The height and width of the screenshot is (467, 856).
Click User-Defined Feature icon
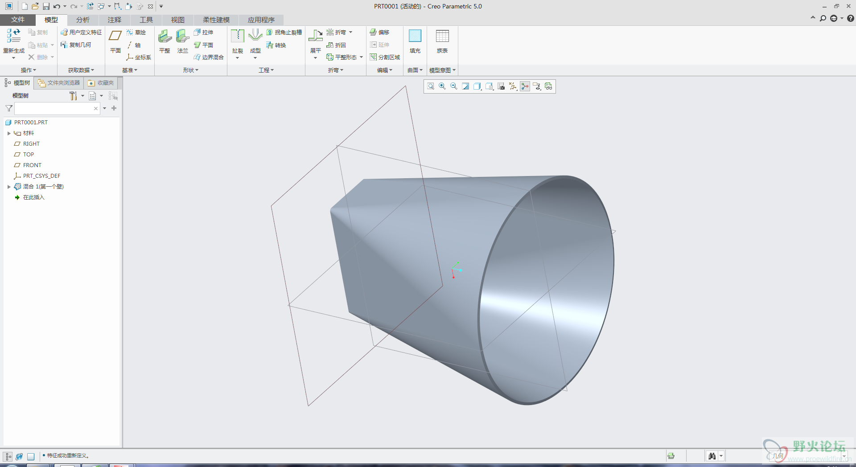[81, 33]
